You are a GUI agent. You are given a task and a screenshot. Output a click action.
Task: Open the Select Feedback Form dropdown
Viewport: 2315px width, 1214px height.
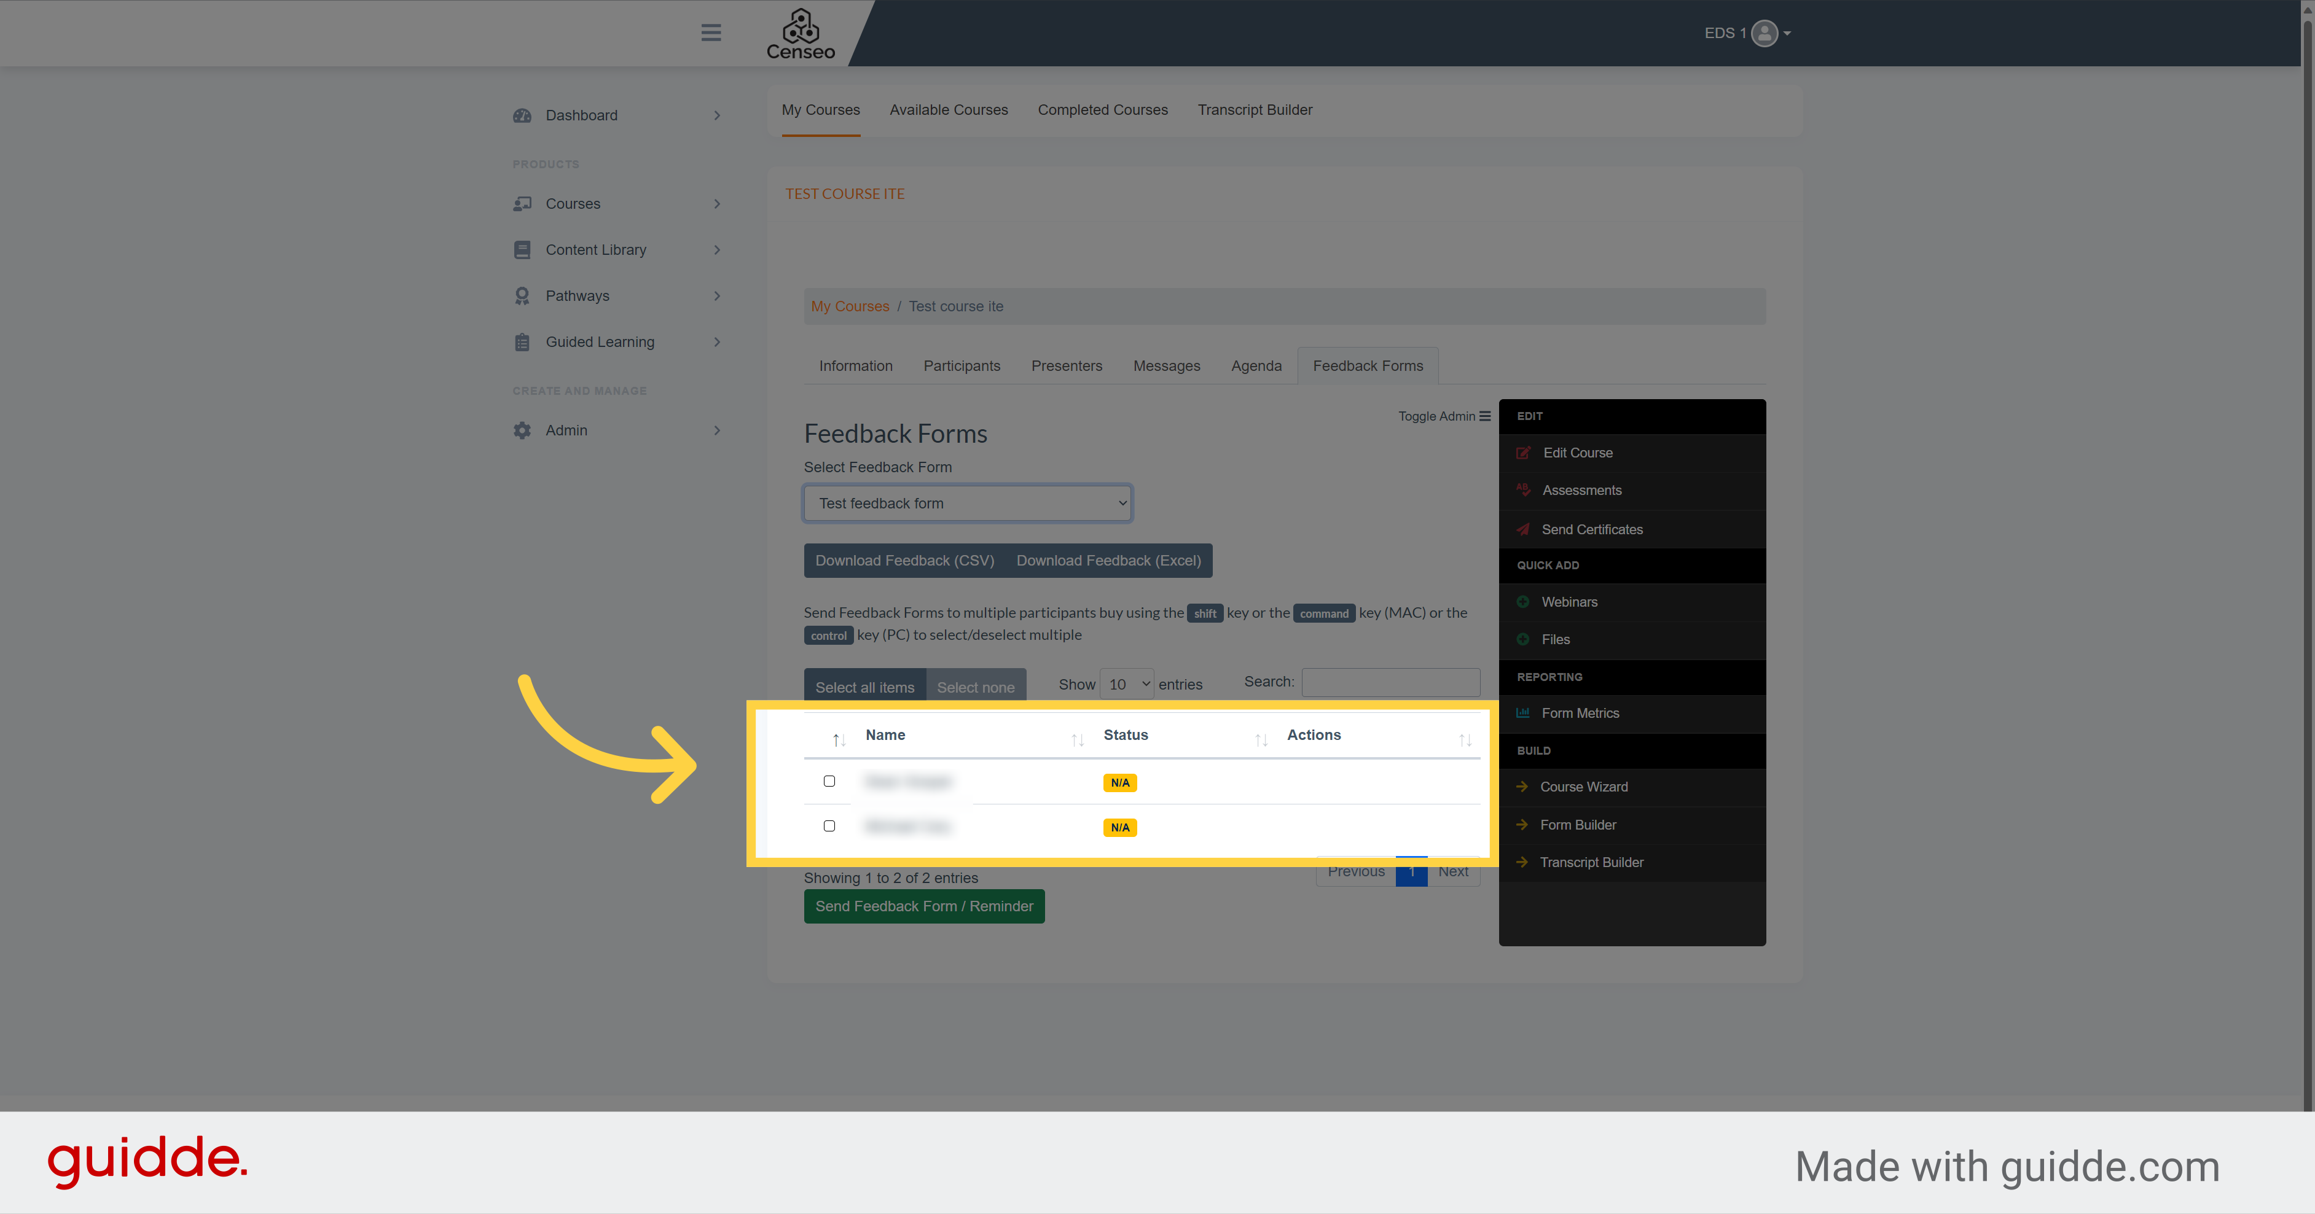click(x=968, y=504)
